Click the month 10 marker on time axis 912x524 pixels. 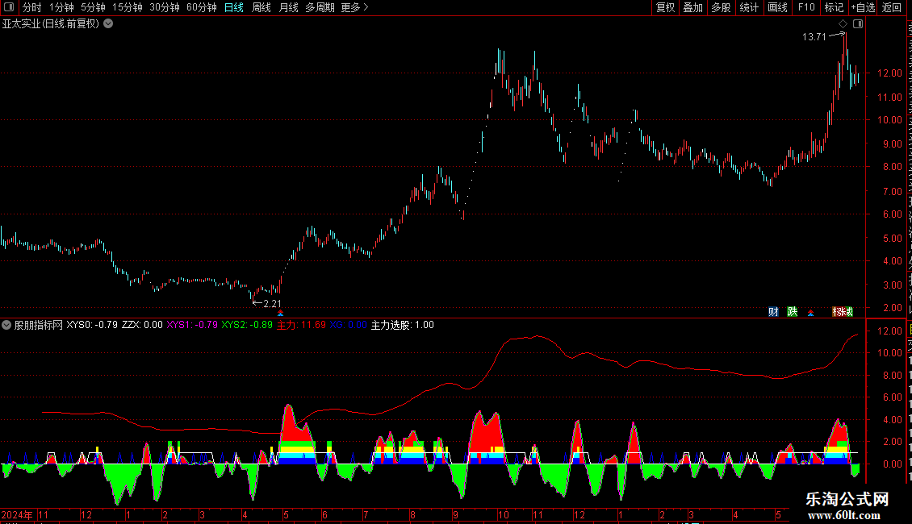click(503, 515)
